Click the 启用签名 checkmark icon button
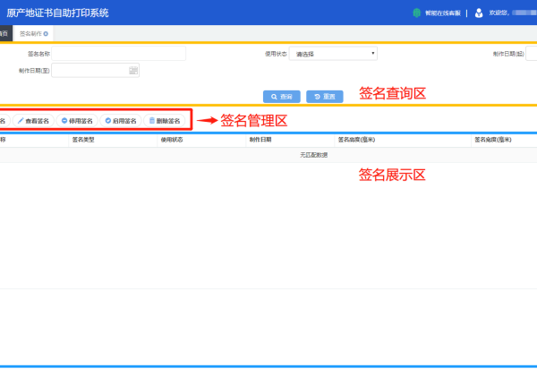This screenshot has width=537, height=386. point(121,121)
